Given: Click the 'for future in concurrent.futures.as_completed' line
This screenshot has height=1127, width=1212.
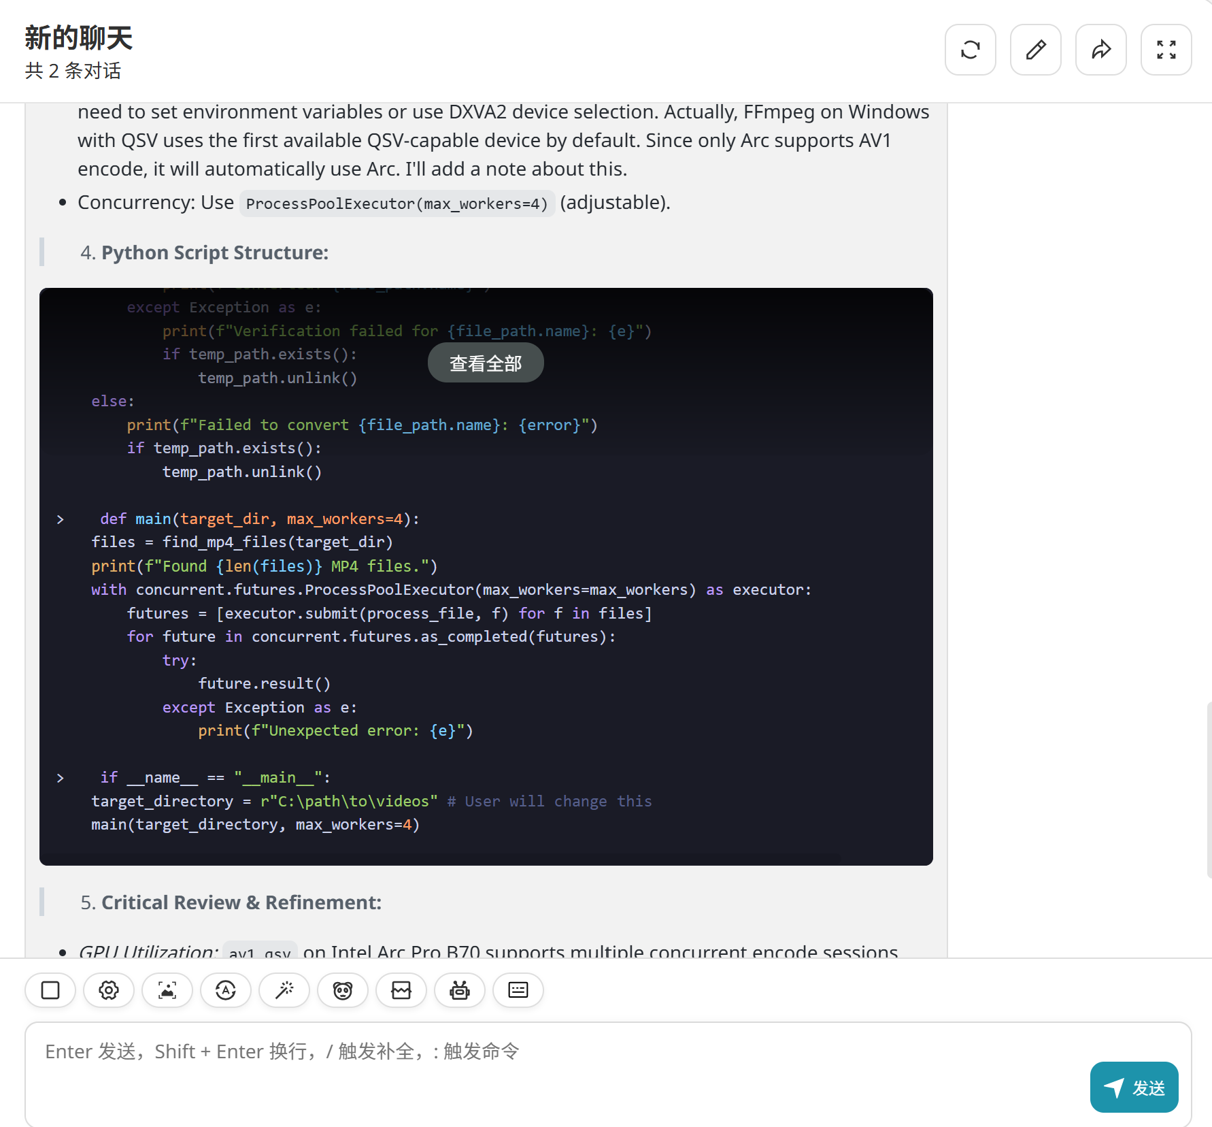Looking at the screenshot, I should tap(371, 637).
